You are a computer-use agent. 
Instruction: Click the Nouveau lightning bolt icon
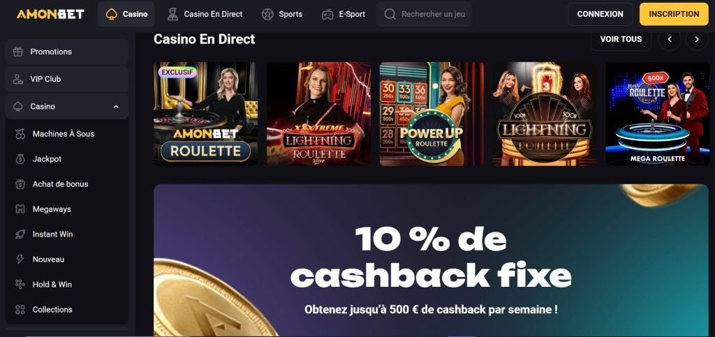[x=20, y=259]
